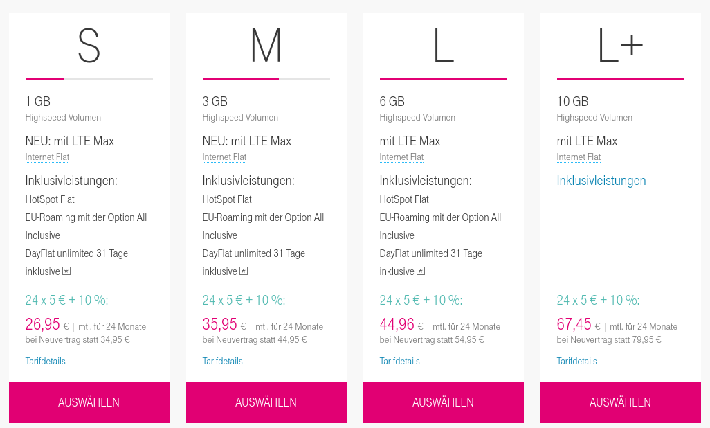Click Internet Flat under the 1 GB plan
Image resolution: width=710 pixels, height=428 pixels.
pos(48,157)
